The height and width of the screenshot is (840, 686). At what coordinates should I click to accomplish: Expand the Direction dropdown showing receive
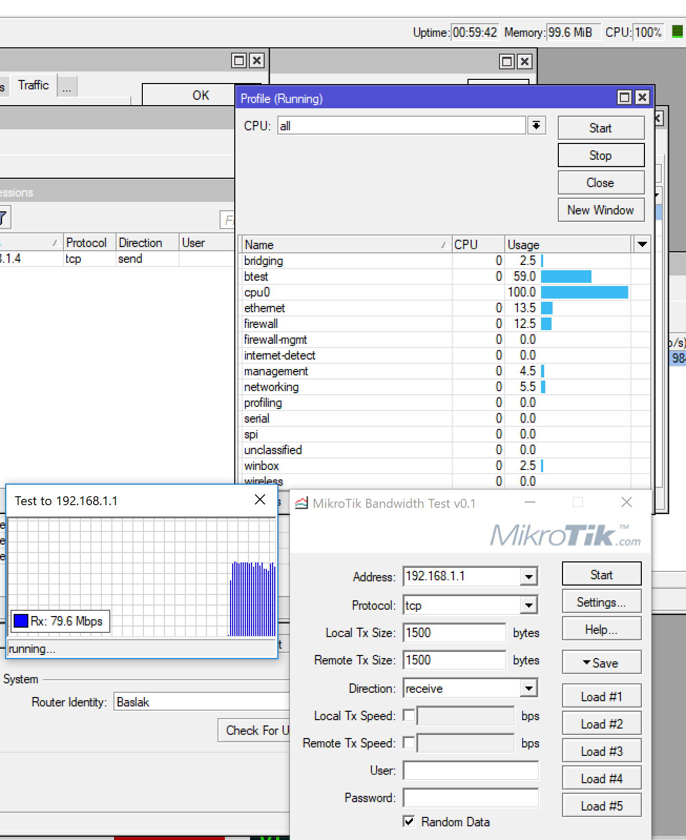[528, 688]
